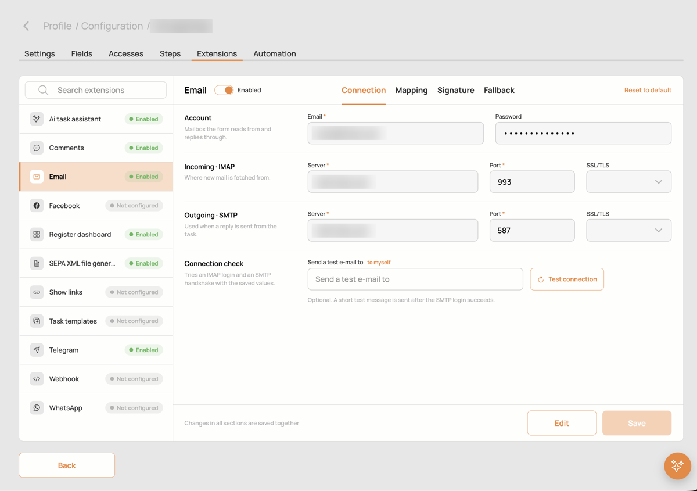Image resolution: width=697 pixels, height=491 pixels.
Task: Click the Test connection button
Action: [567, 279]
